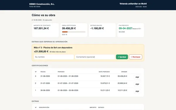Screen dimensions: 176x110
Task: Click the DESCRIPCIÓN column header in Extras table
Action: point(44,107)
